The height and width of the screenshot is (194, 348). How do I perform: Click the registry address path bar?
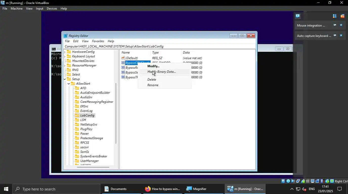point(160,46)
